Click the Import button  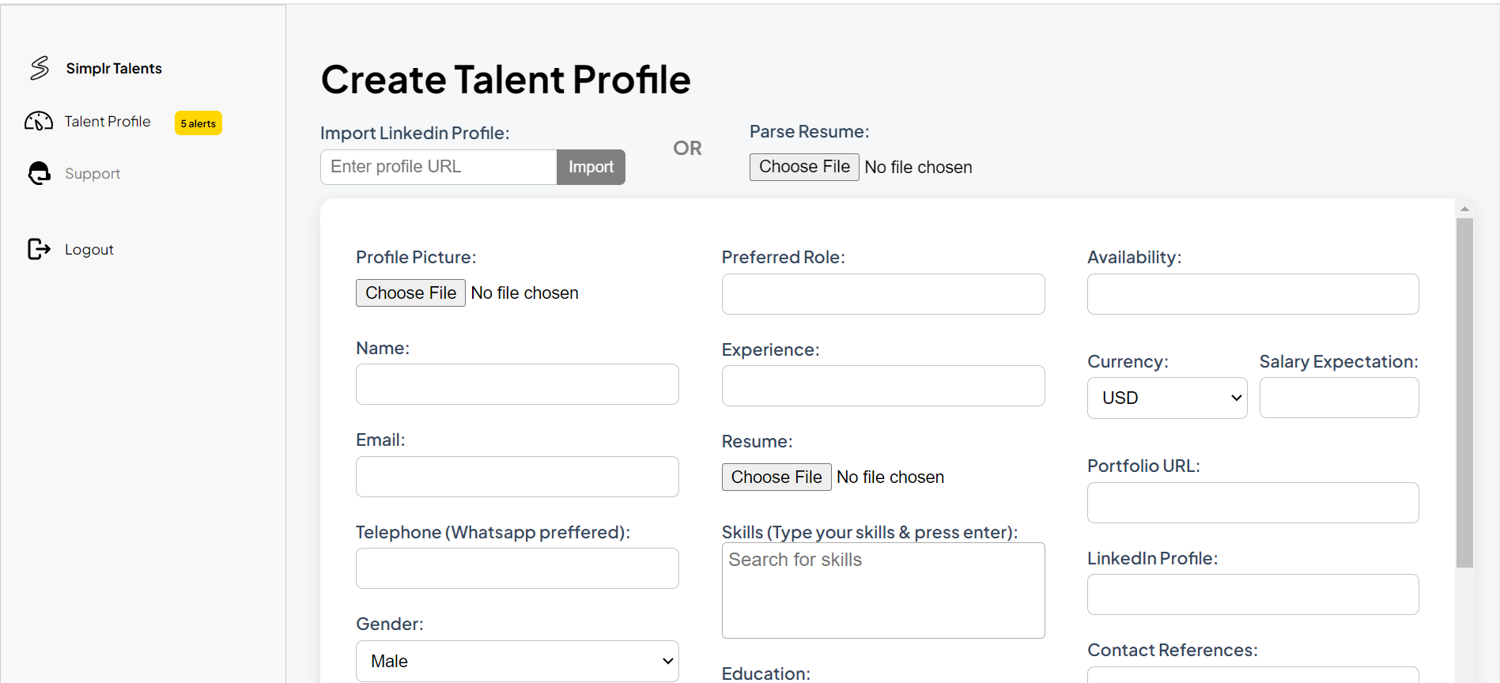click(x=591, y=167)
